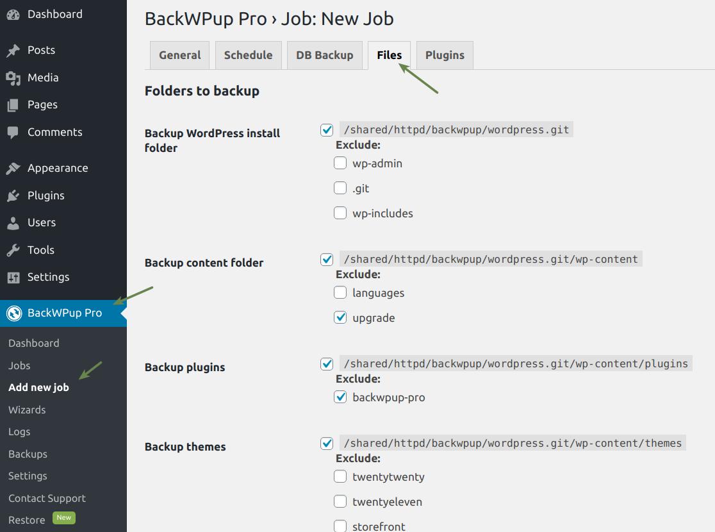The image size is (715, 532).
Task: Click the Comments speech bubble icon
Action: 14,132
